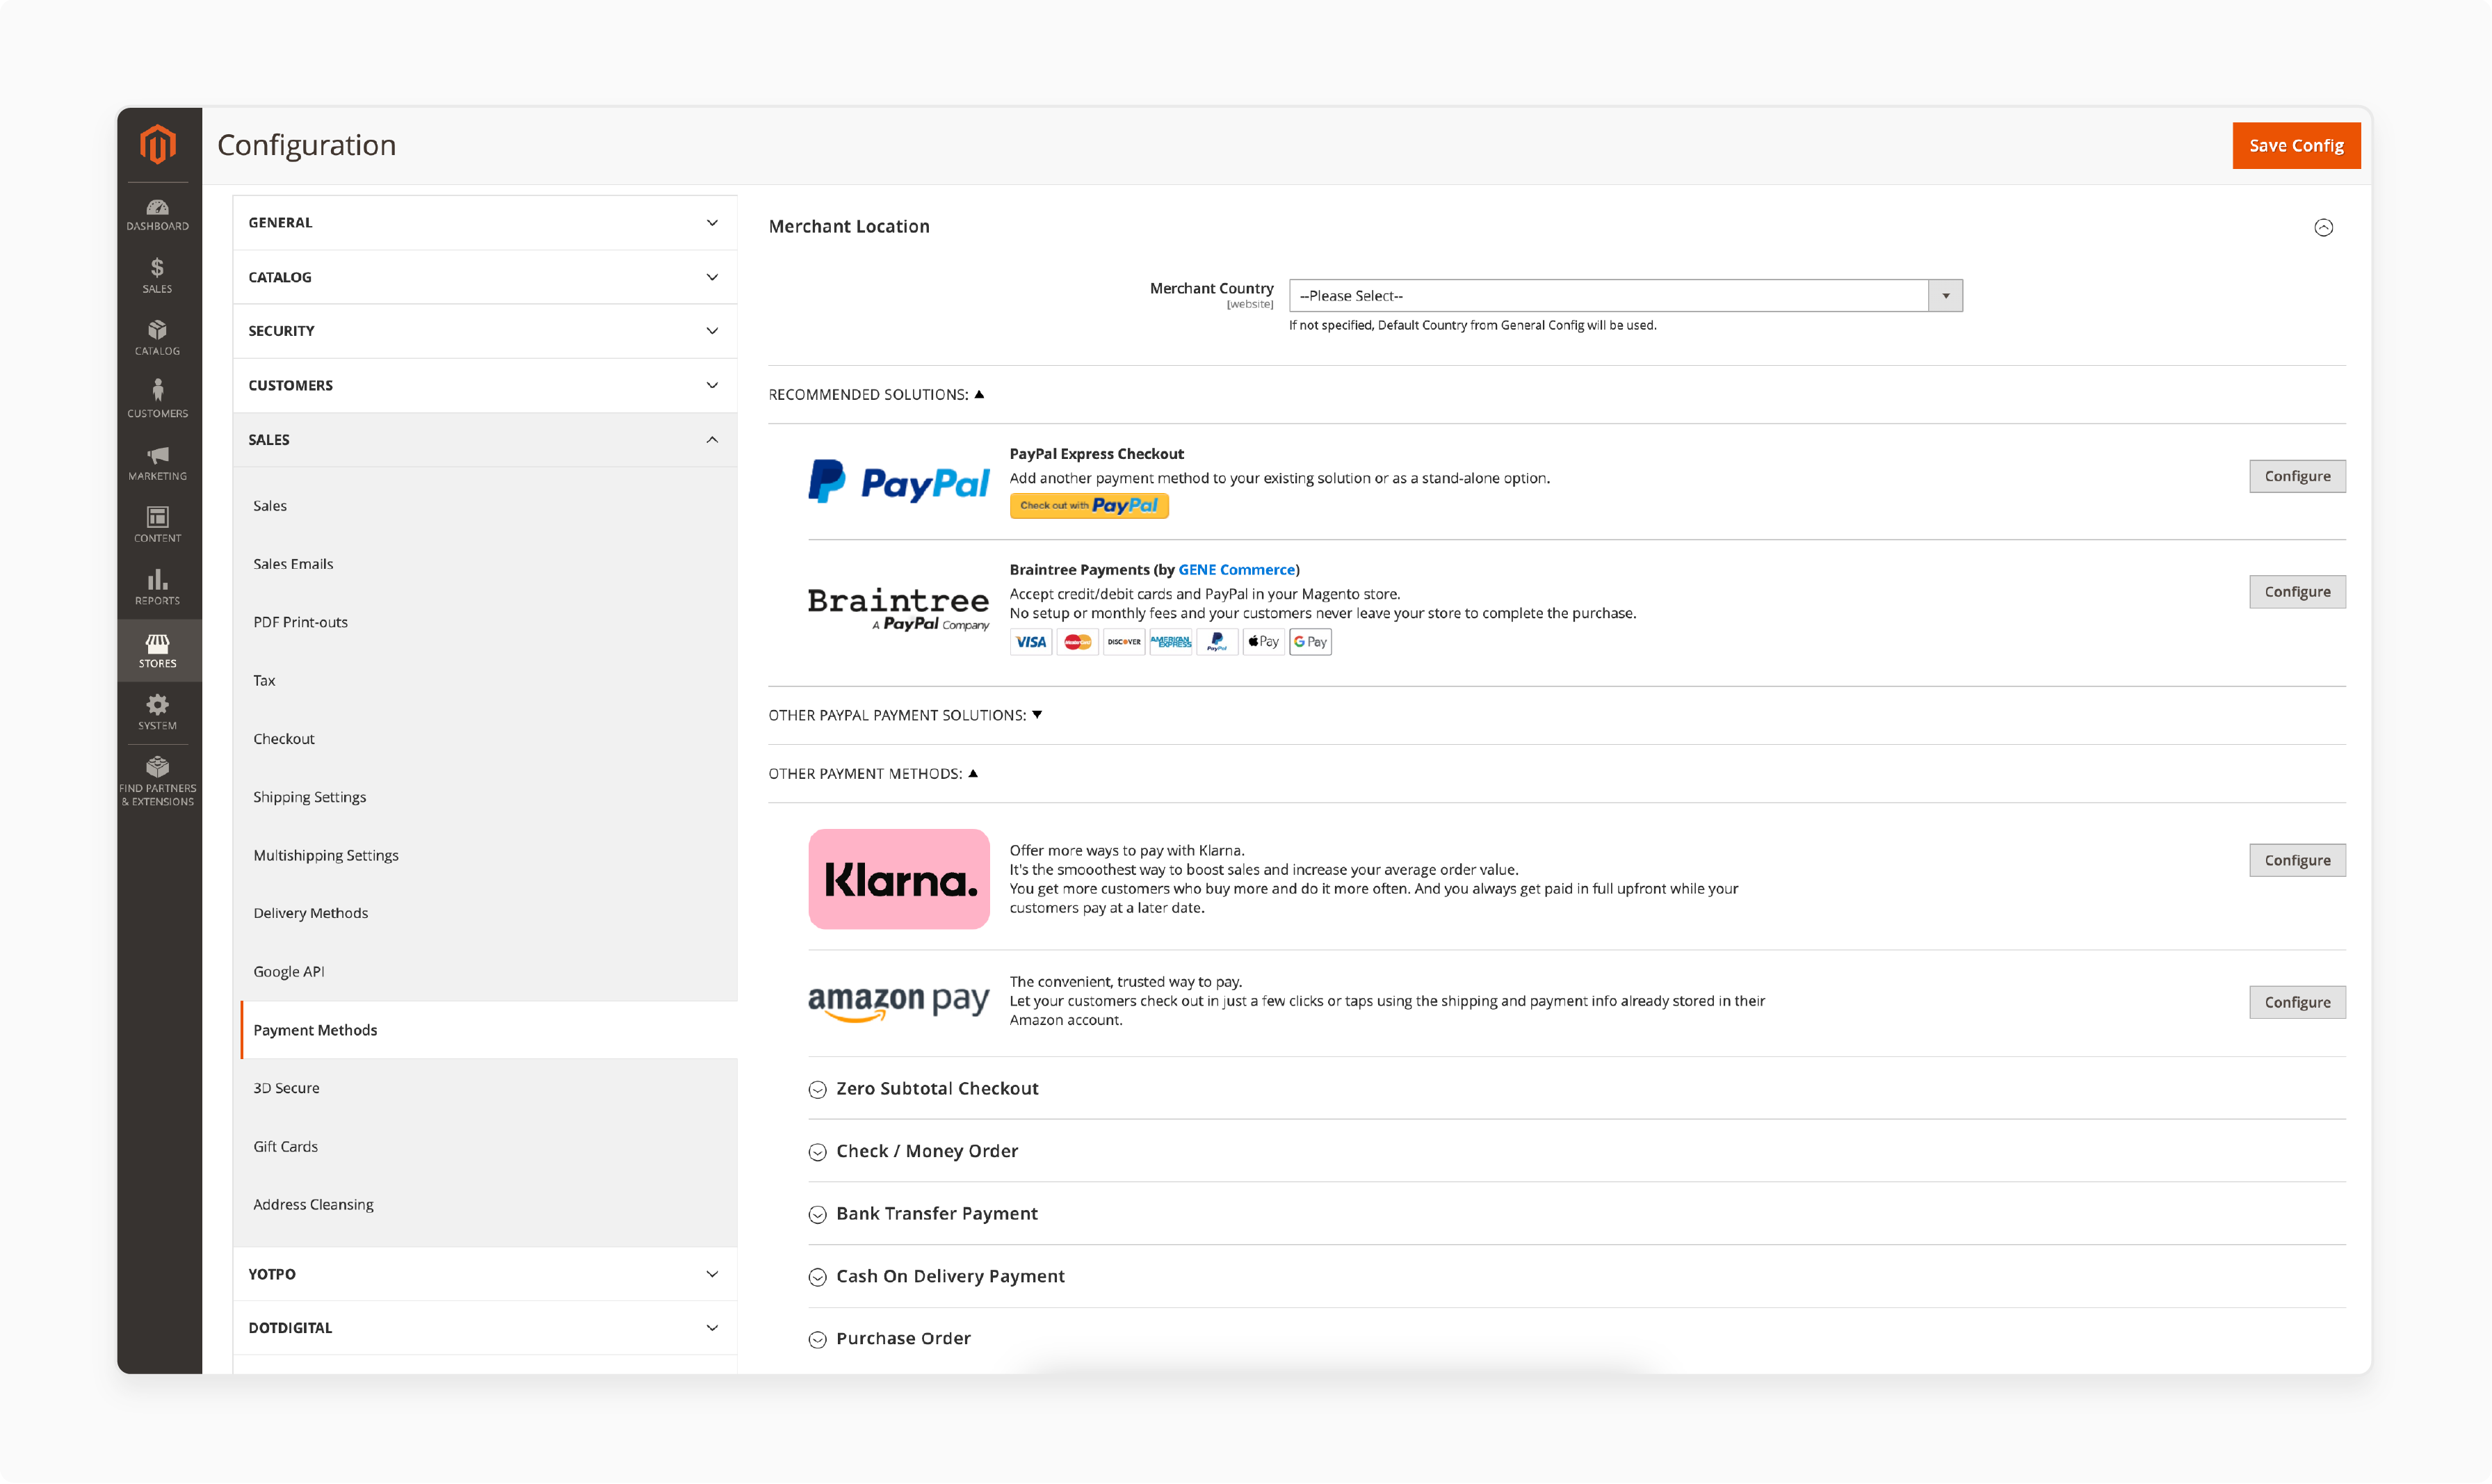Click the American Express card icon
Image resolution: width=2492 pixels, height=1484 pixels.
coord(1170,642)
